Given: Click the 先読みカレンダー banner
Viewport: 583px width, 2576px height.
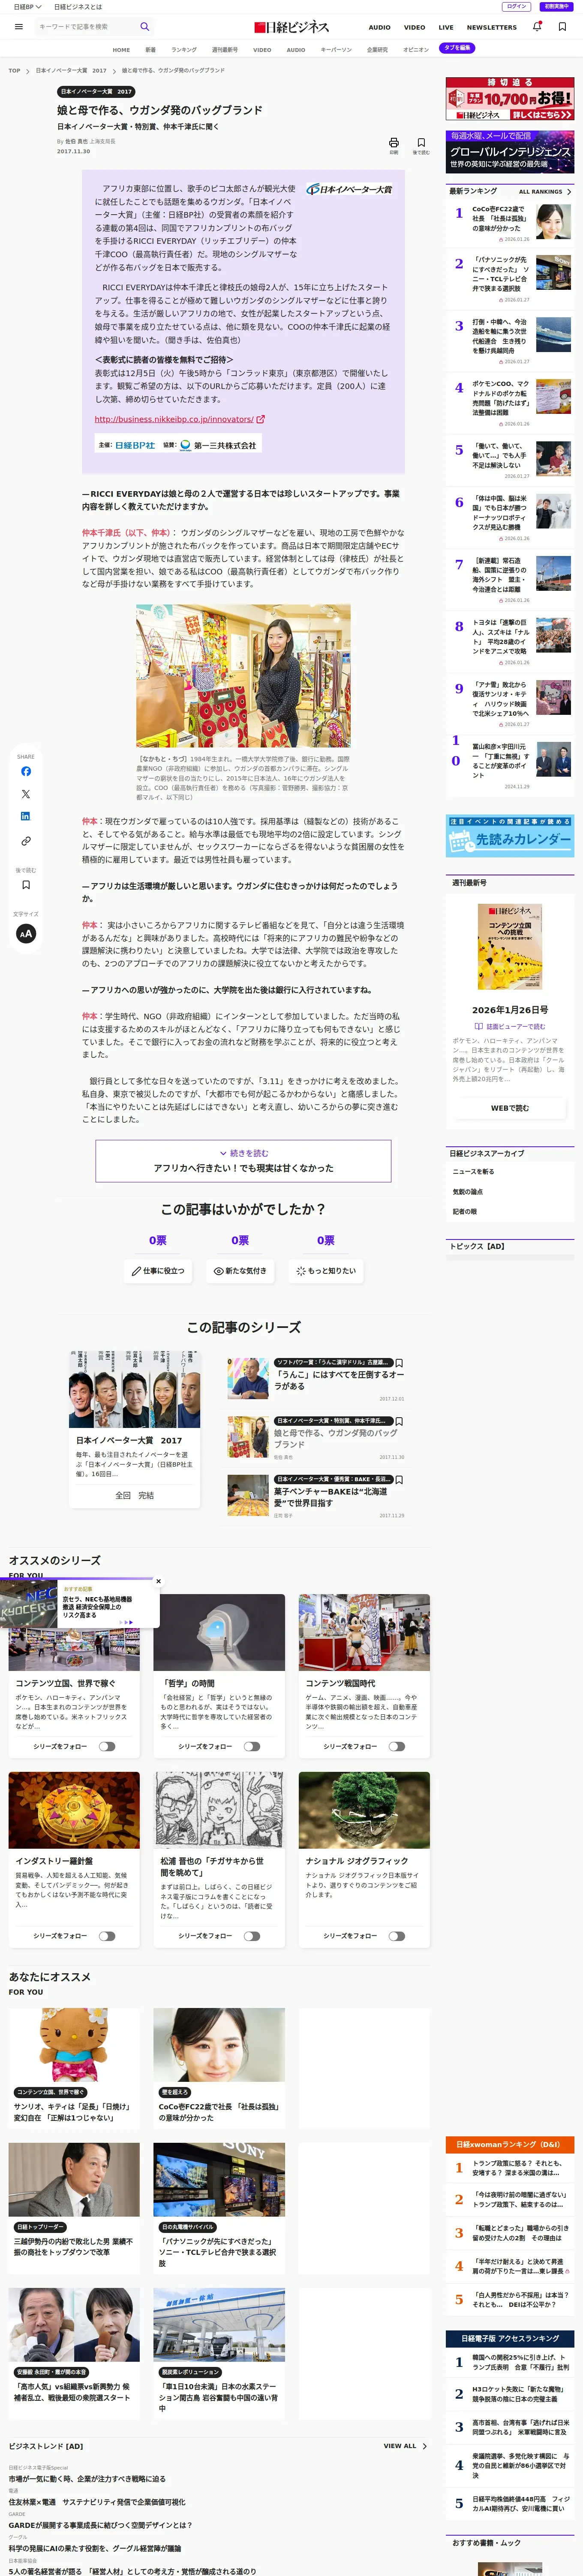Looking at the screenshot, I should point(510,836).
